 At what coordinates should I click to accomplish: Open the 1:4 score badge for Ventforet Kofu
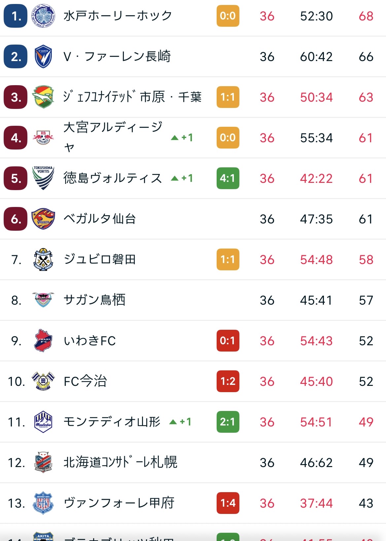(228, 503)
